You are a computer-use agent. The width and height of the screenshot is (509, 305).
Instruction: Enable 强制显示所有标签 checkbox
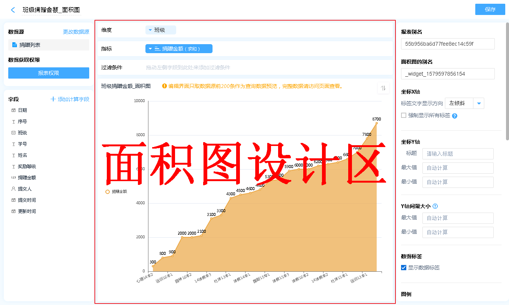click(x=404, y=115)
